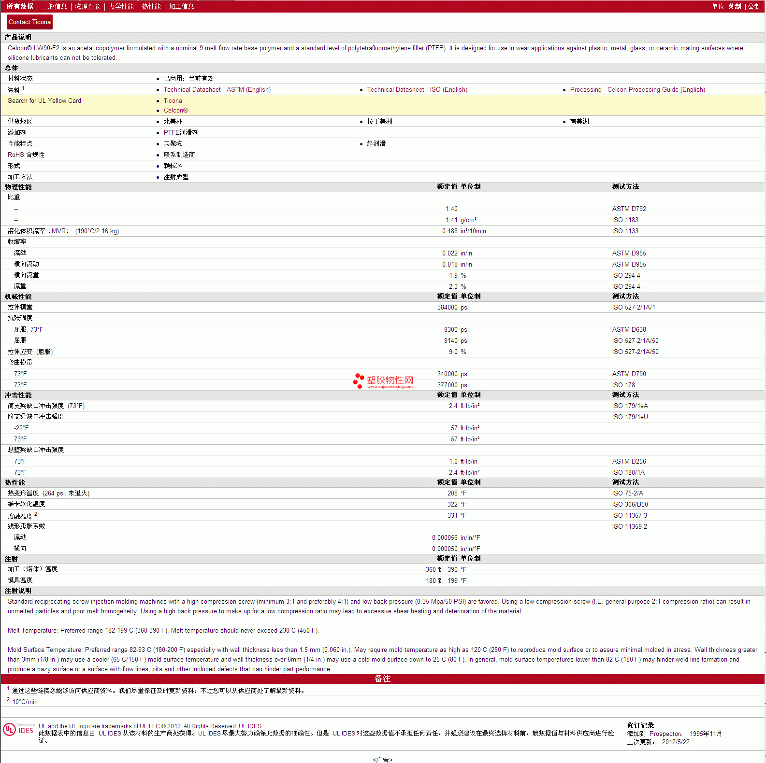Image resolution: width=766 pixels, height=763 pixels.
Task: Click the 331 °F melting temperature value
Action: tap(457, 515)
